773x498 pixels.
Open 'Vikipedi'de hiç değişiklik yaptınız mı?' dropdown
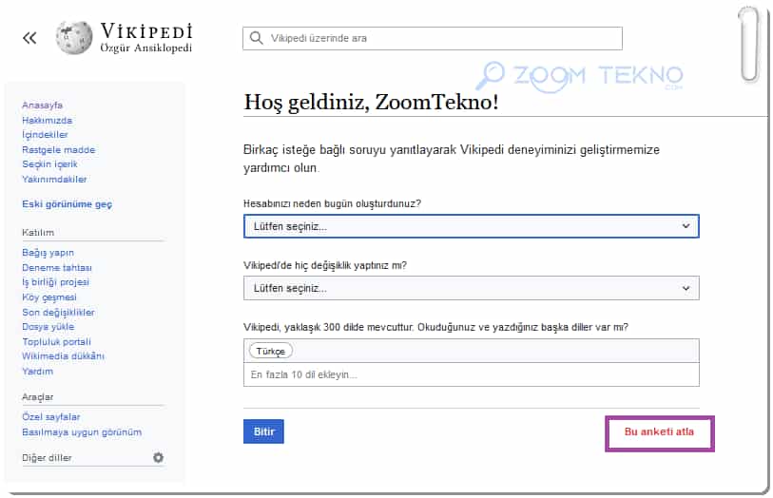pyautogui.click(x=471, y=288)
